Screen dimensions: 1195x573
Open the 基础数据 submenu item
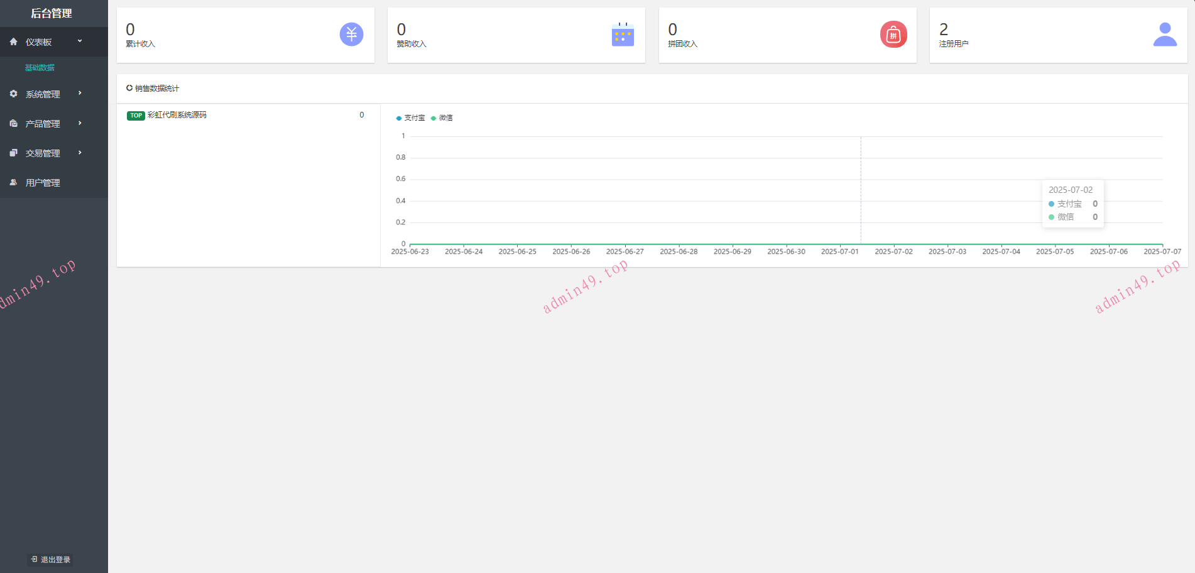[x=40, y=68]
